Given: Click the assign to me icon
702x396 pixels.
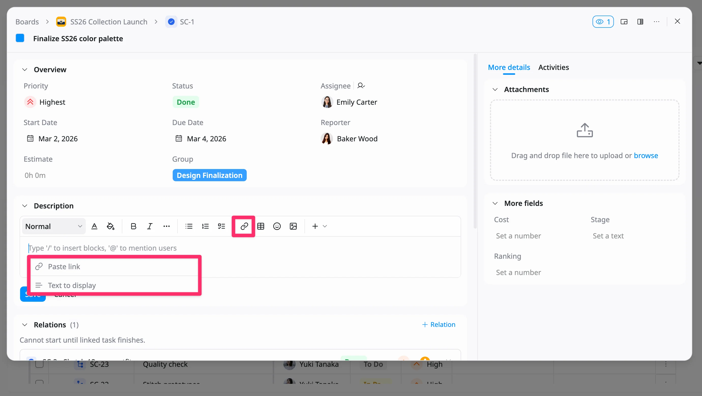Looking at the screenshot, I should point(361,86).
